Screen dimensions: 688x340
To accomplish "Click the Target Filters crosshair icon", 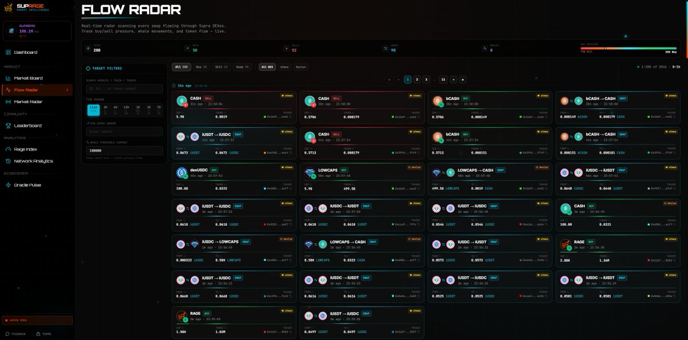I will click(x=88, y=68).
